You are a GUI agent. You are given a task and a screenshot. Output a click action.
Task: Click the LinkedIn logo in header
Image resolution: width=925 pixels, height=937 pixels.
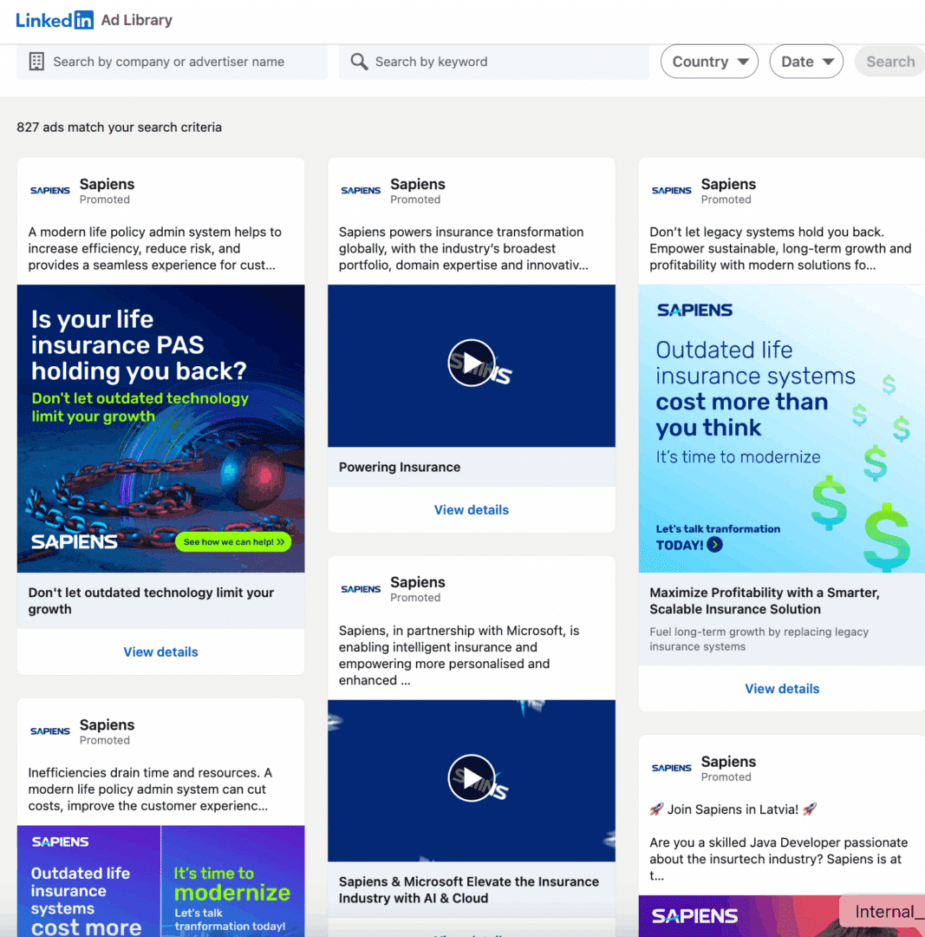[55, 20]
